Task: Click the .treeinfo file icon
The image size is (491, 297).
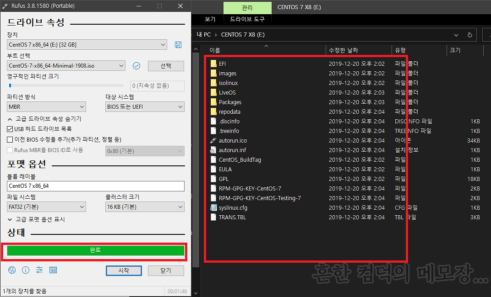Action: click(213, 131)
